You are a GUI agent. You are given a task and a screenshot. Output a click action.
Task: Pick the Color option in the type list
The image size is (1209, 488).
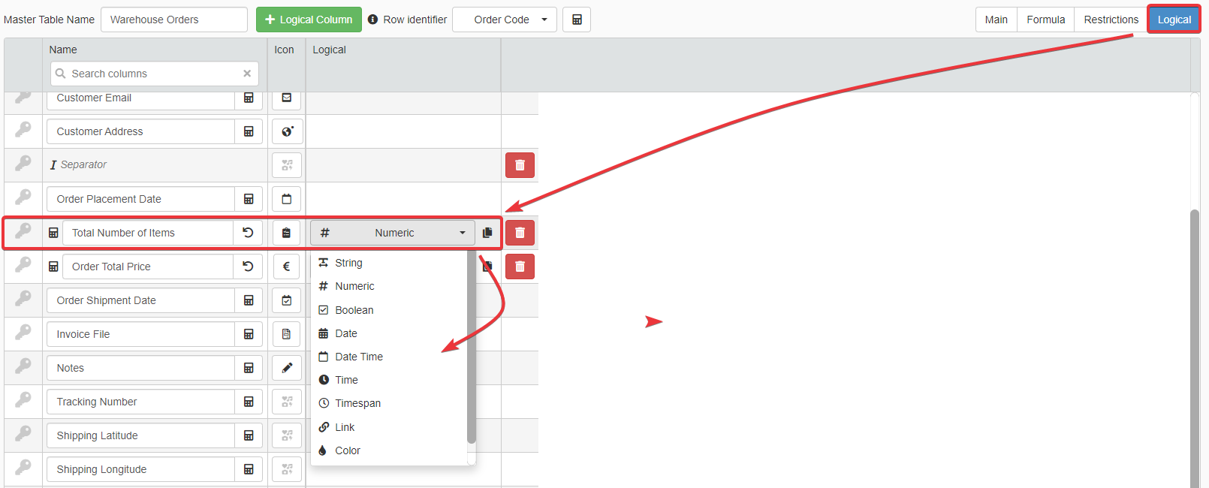[x=347, y=450]
